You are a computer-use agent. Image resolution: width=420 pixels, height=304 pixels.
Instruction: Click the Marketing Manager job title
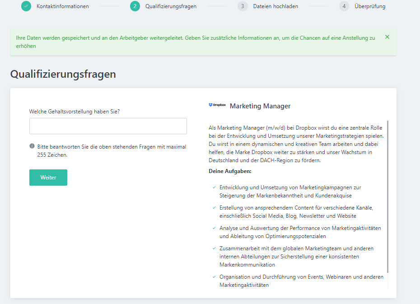point(260,106)
